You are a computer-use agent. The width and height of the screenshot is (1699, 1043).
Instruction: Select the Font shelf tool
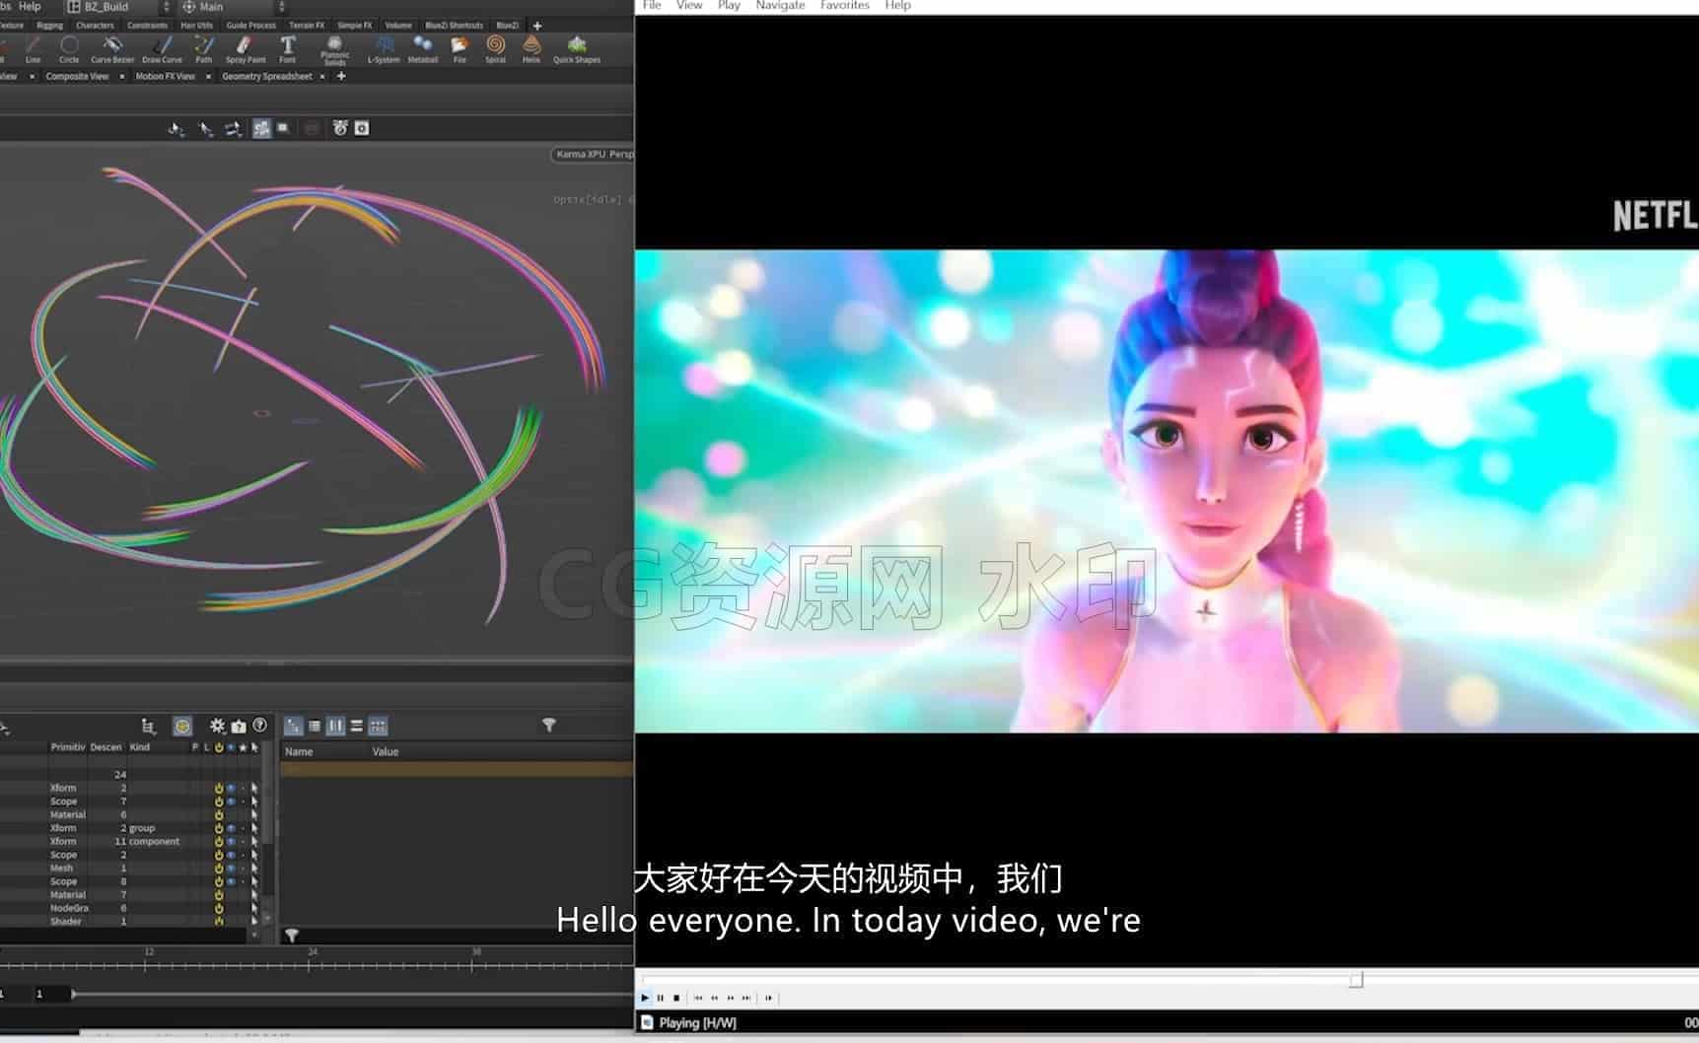[288, 48]
